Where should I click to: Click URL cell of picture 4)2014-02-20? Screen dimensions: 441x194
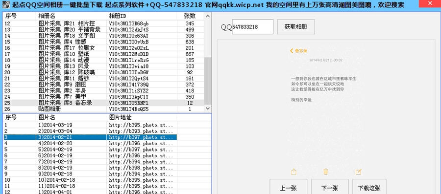click(x=141, y=143)
